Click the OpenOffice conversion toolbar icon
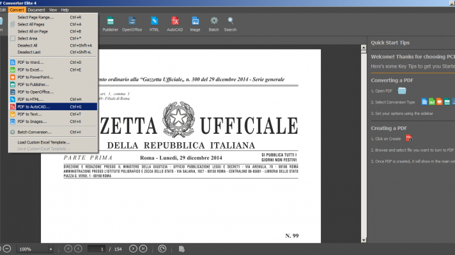455x255 pixels. coord(132,24)
